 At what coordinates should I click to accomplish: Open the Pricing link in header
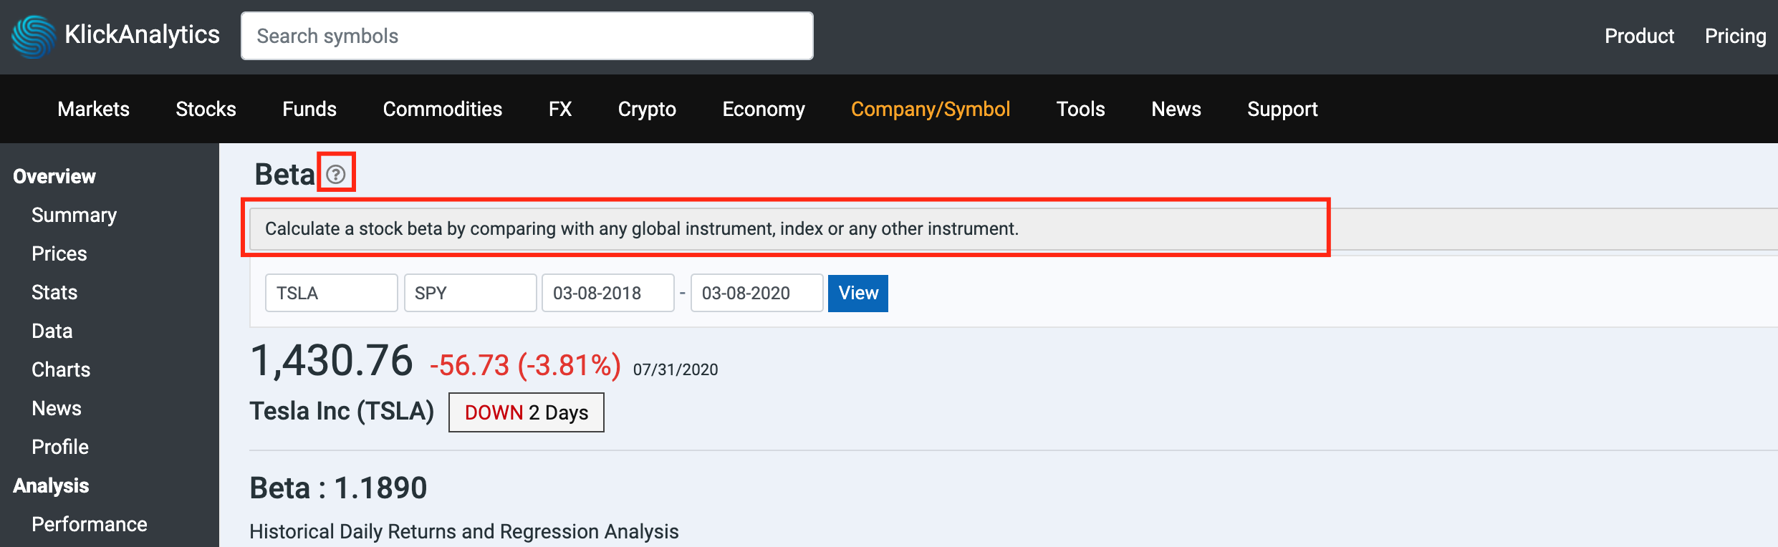(1735, 36)
